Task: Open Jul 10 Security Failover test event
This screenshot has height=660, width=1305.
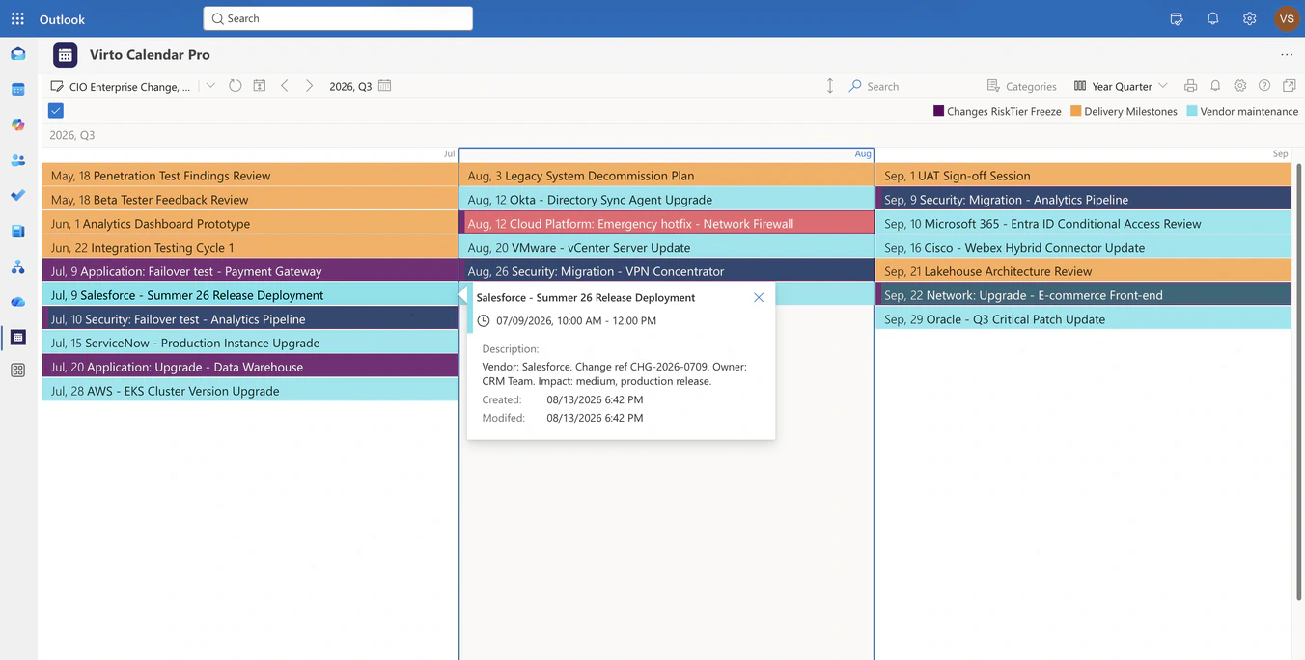Action: click(250, 319)
